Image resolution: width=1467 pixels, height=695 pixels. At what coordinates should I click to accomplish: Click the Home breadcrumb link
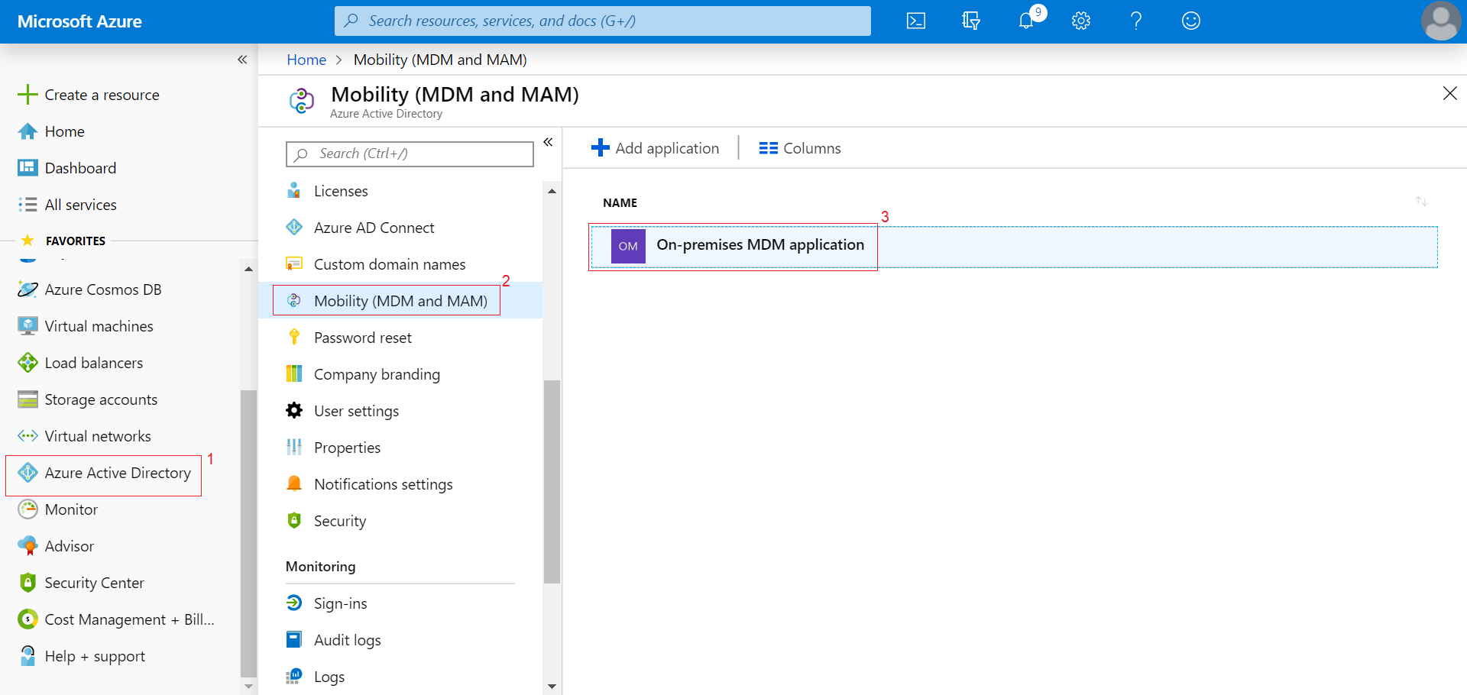(x=306, y=60)
